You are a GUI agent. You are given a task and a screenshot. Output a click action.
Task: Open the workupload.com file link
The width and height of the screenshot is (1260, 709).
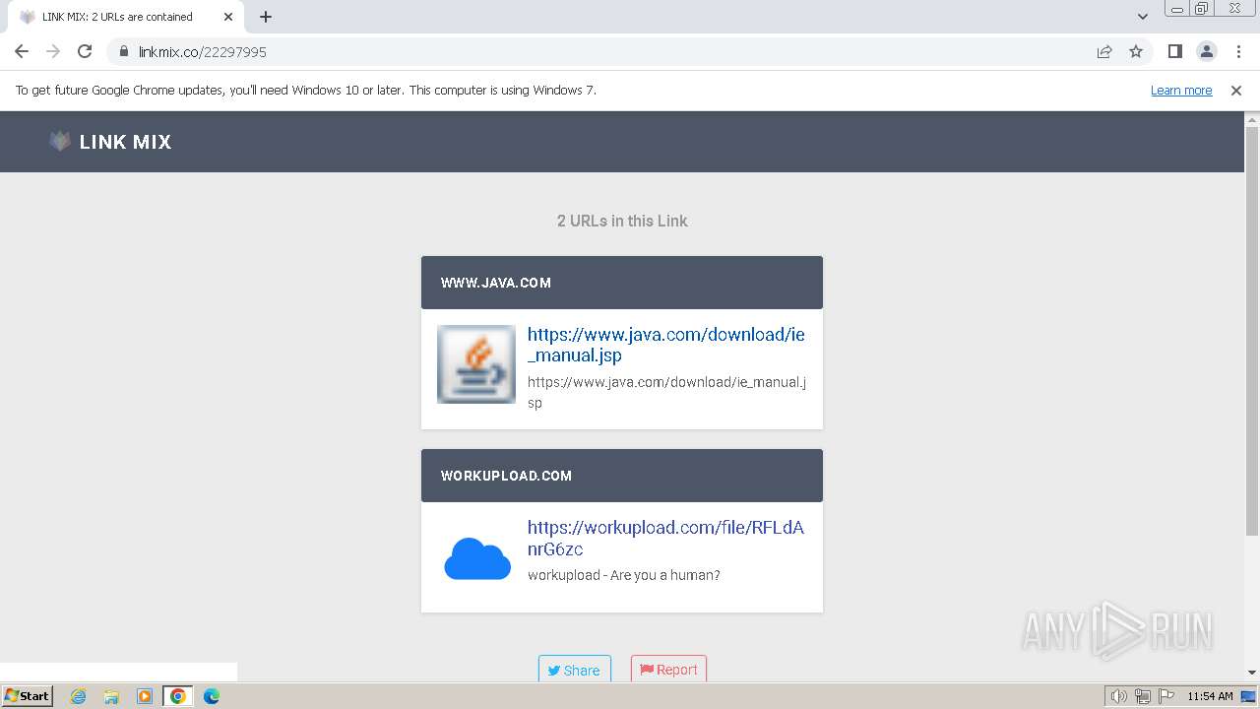click(666, 538)
